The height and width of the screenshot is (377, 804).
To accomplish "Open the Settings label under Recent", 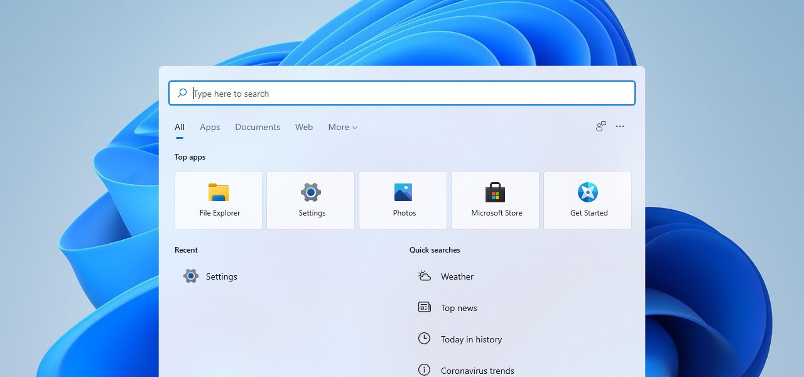I will [x=222, y=276].
